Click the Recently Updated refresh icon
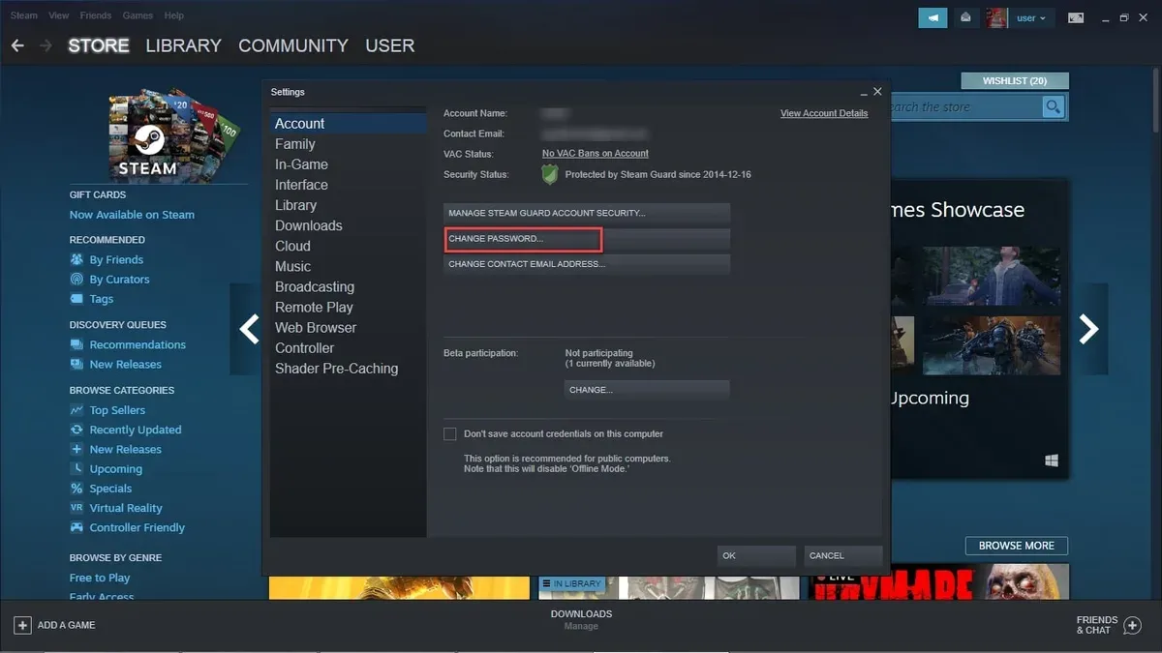This screenshot has height=653, width=1162. pyautogui.click(x=77, y=430)
